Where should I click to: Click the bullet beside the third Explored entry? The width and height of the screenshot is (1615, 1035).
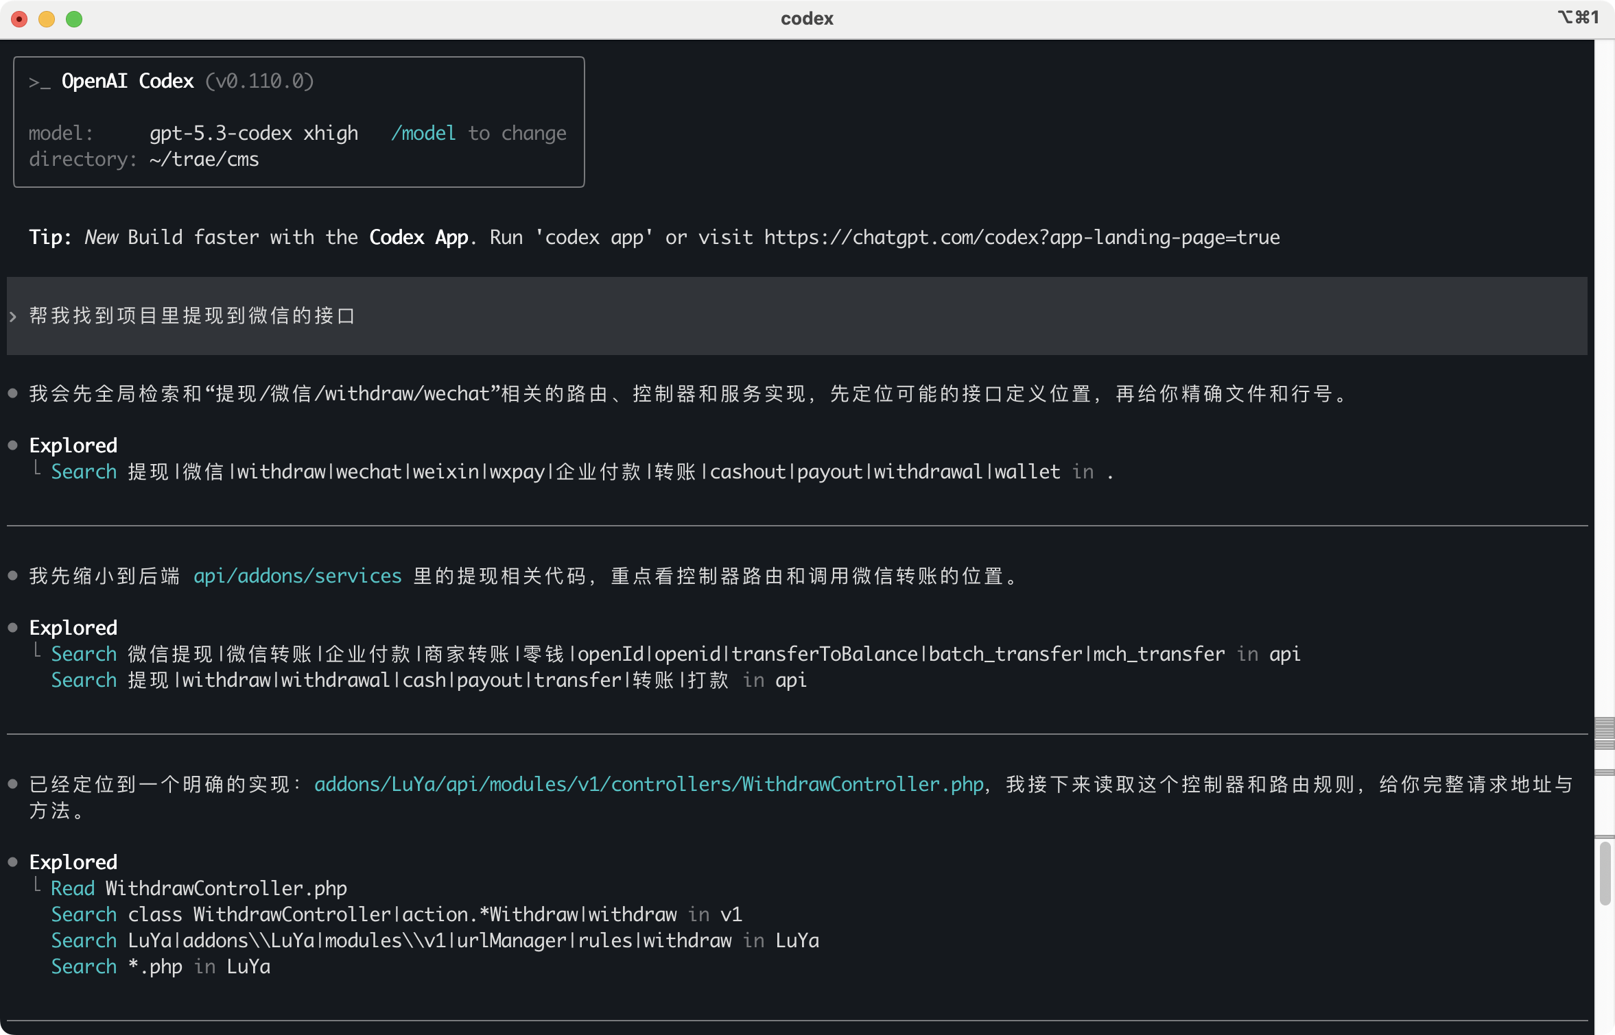click(13, 862)
